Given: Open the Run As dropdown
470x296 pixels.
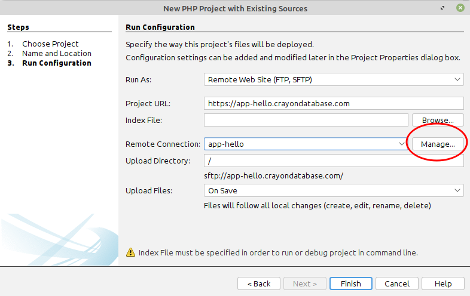Looking at the screenshot, I should 334,79.
